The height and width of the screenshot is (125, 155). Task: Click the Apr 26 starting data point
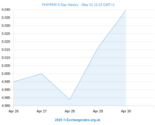pyautogui.click(x=14, y=82)
